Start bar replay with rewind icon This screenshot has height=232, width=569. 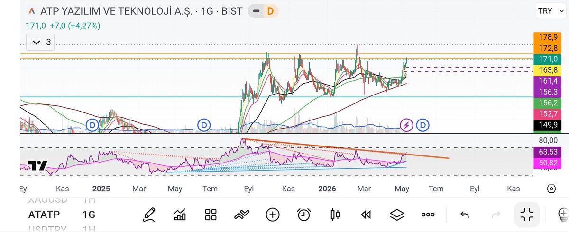365,215
